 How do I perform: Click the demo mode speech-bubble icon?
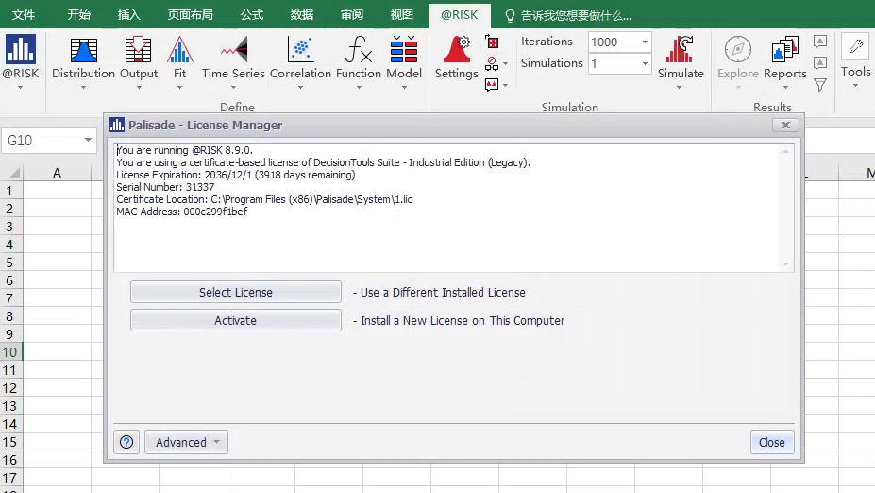click(492, 85)
